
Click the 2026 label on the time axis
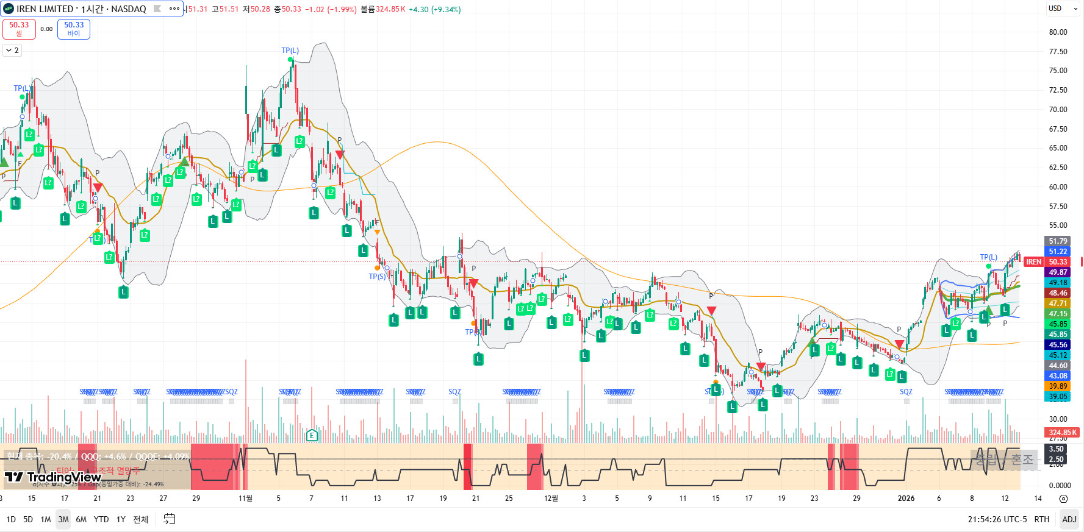906,498
